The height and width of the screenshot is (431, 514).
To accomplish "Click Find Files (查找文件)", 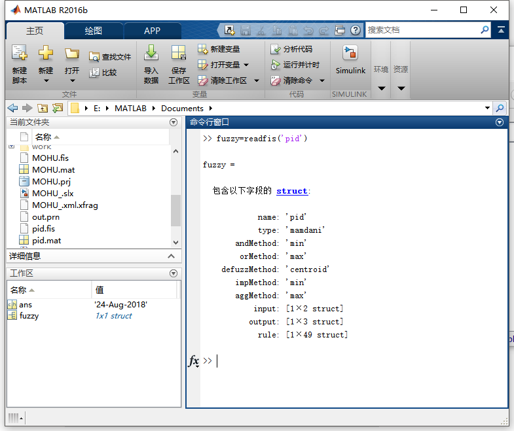I will [110, 57].
